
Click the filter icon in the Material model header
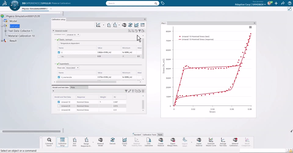click(x=139, y=31)
